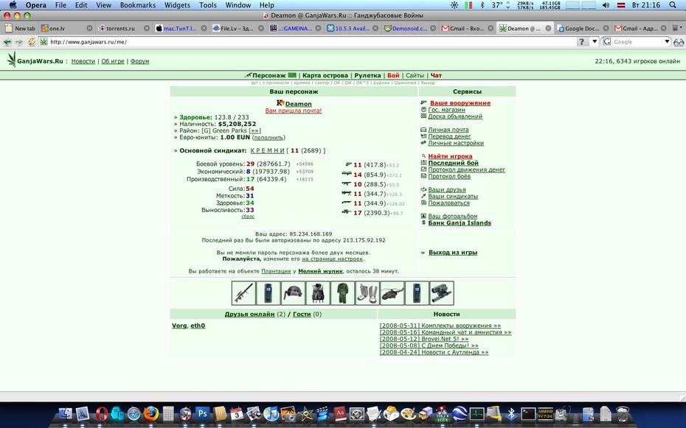686x428 pixels.
Task: Reload the page with the refresh icon
Action: [32, 42]
